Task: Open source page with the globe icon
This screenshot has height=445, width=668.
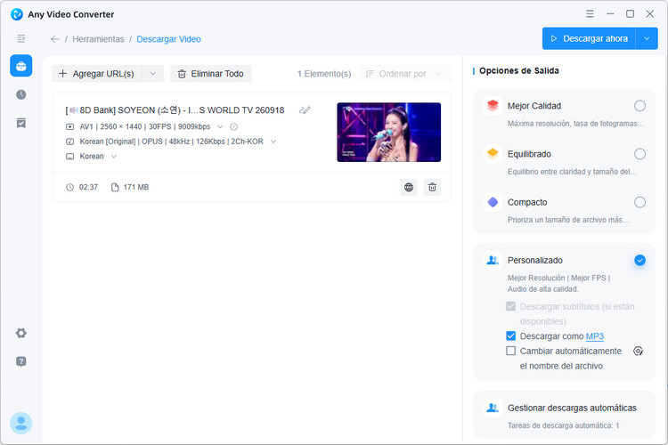Action: tap(409, 187)
